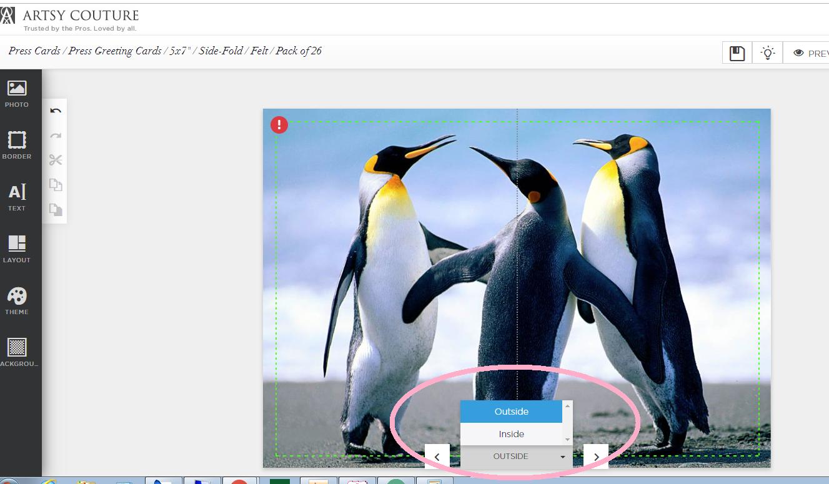Click the scissors cut icon

(x=56, y=161)
